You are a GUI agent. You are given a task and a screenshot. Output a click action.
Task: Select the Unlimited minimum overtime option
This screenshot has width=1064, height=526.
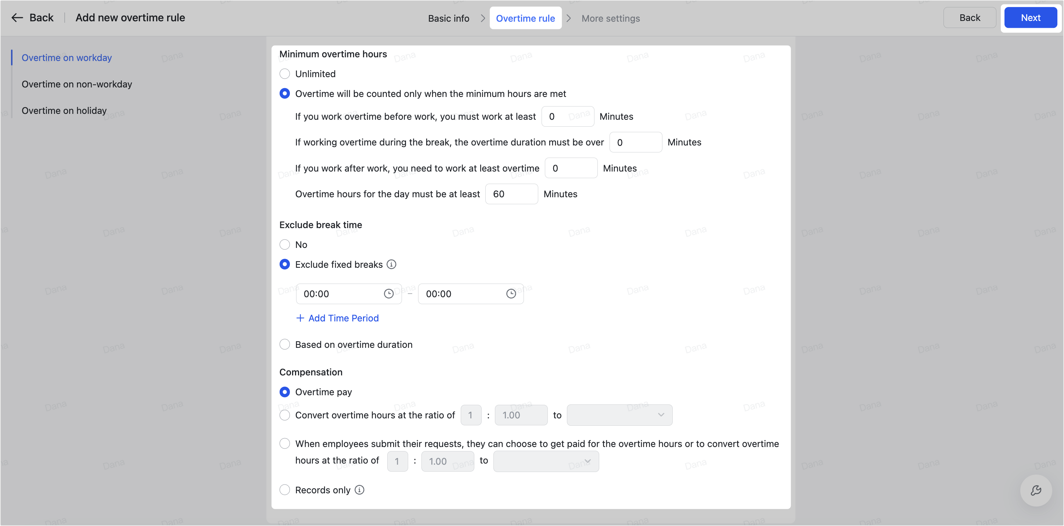pos(285,73)
